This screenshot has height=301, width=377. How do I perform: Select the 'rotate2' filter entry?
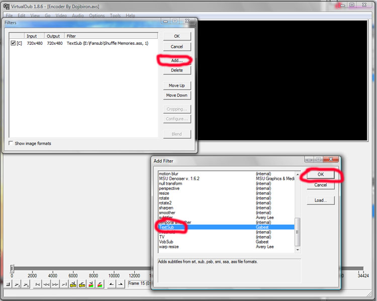coord(226,203)
